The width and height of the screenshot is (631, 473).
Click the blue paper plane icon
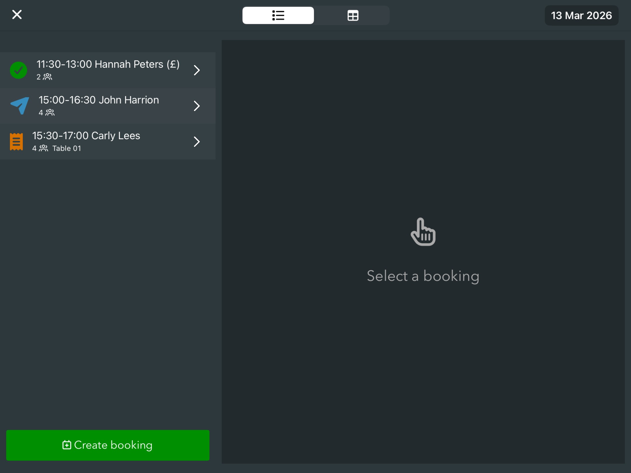(20, 105)
